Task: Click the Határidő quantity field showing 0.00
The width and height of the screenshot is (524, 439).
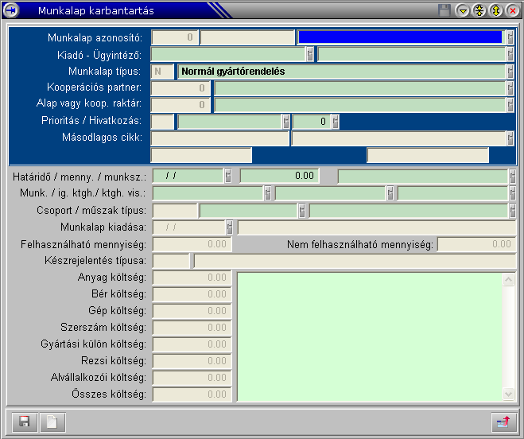Action: [279, 177]
